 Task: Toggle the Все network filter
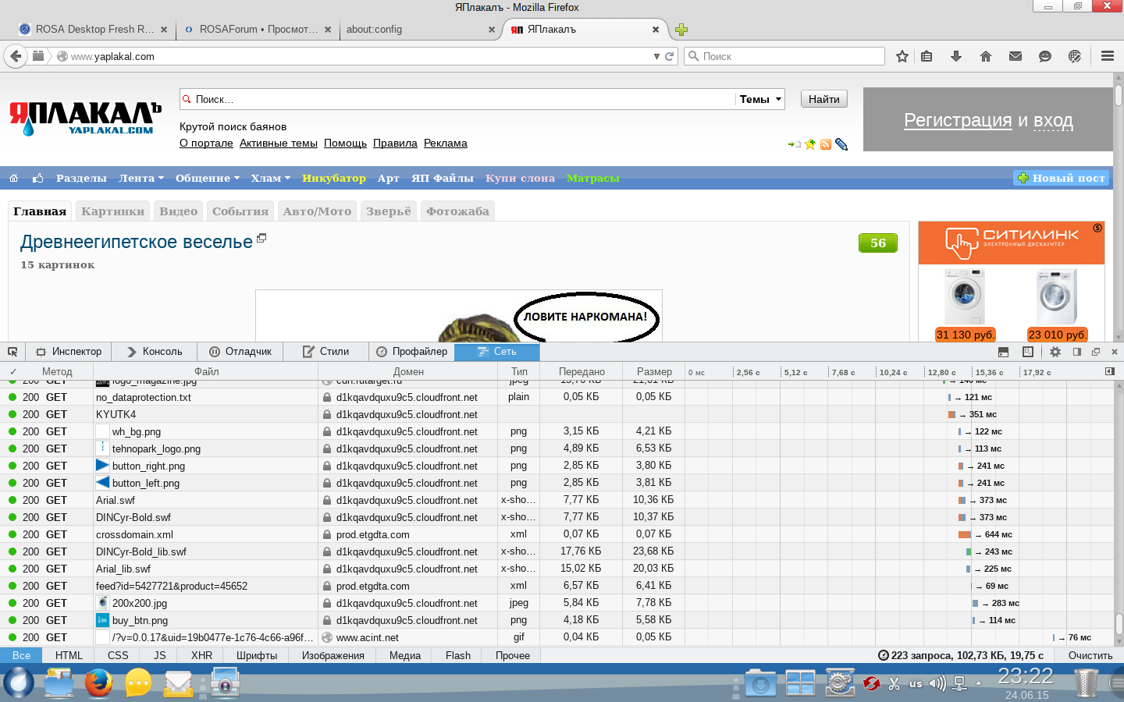click(x=22, y=655)
